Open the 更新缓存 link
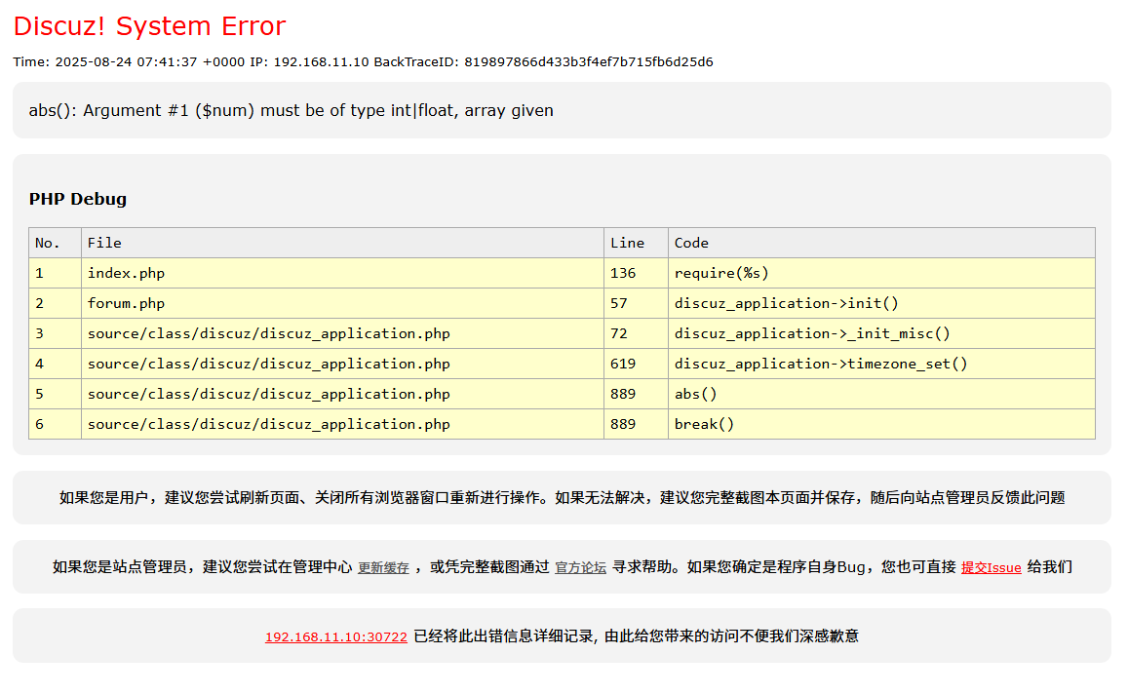The image size is (1128, 693). [383, 567]
